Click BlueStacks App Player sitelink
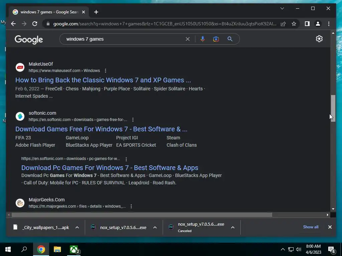 89,145
